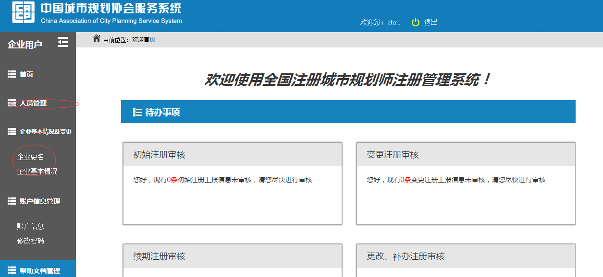Click the list icon beside 人员管理
The height and width of the screenshot is (277, 603).
coord(12,103)
